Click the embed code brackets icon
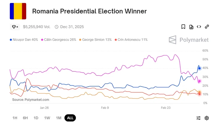 tap(199, 27)
